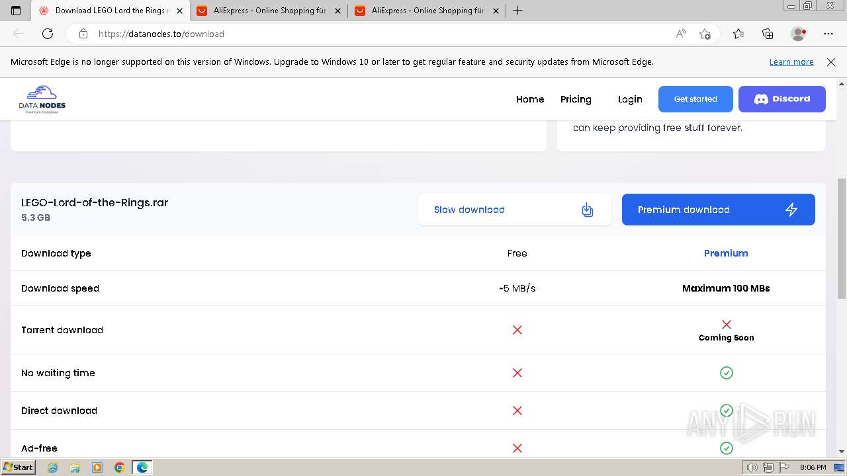Open the volume tray icon
Image resolution: width=847 pixels, height=476 pixels.
[752, 467]
